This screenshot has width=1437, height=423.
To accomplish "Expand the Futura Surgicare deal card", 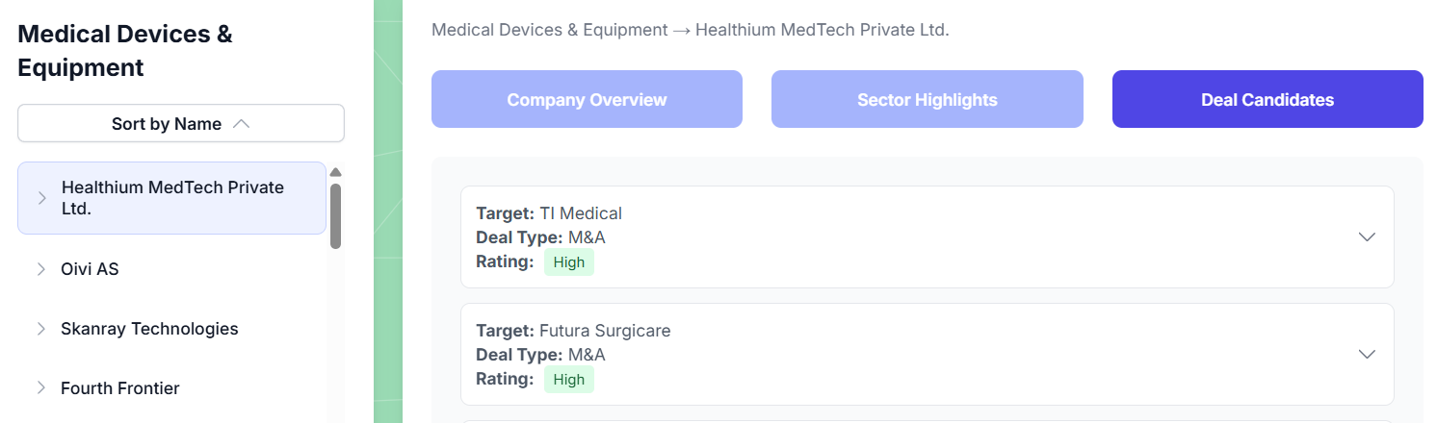I will tap(1366, 354).
